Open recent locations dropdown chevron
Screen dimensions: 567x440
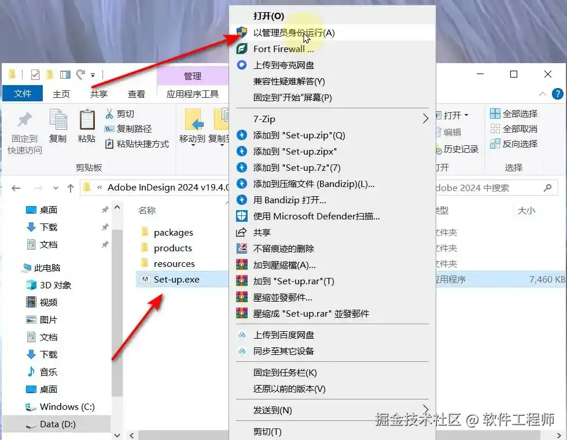(56, 188)
